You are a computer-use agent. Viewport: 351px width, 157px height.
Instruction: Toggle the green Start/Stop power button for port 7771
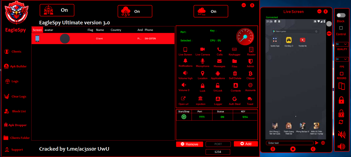[184, 117]
